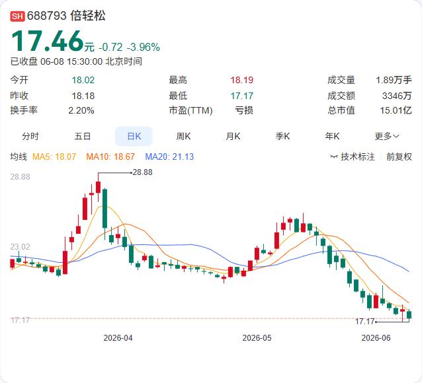This screenshot has width=422, height=383.
Task: Click the 均线 moving average label
Action: click(x=19, y=157)
